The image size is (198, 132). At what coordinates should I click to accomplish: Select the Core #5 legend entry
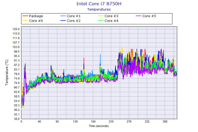[146, 16]
